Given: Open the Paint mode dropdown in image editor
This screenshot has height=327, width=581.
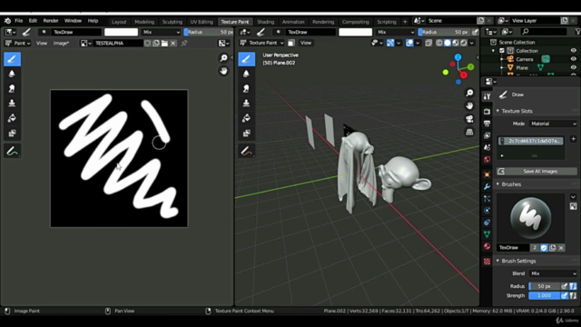Looking at the screenshot, I should pyautogui.click(x=17, y=44).
